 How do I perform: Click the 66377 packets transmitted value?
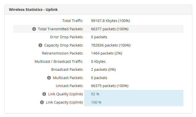[x=110, y=29]
